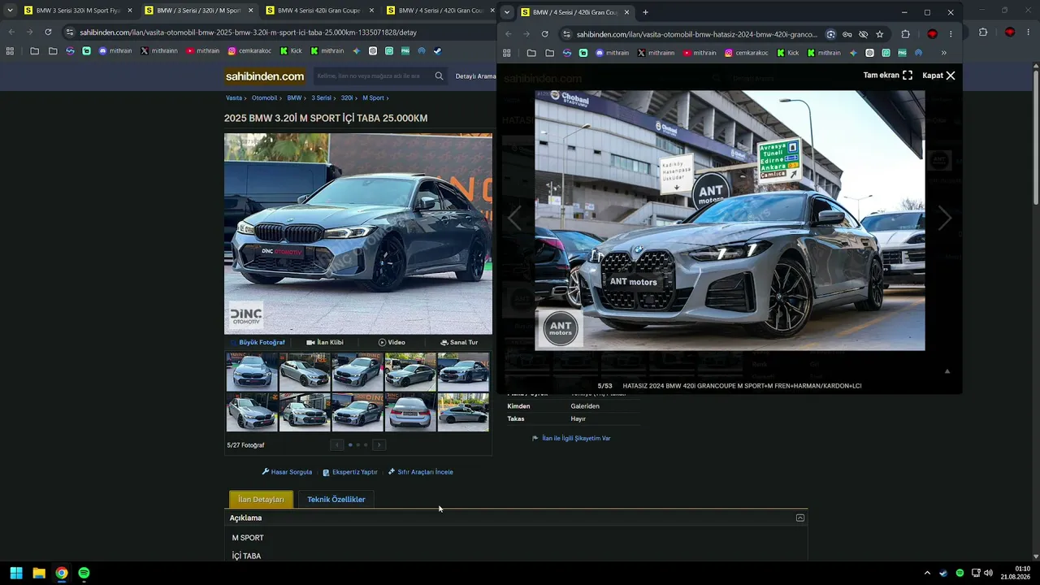Go back in the back 3 Serisi window

[x=11, y=32]
